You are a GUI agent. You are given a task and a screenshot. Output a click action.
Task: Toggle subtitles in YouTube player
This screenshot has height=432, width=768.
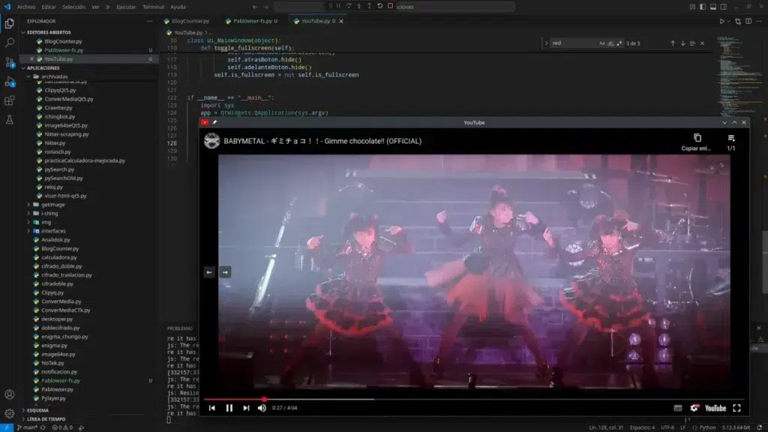678,408
